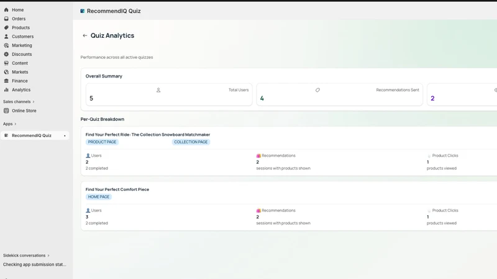Open 'Checking app submission stat...' conversation
Screen dimensions: 497x279
(35, 265)
